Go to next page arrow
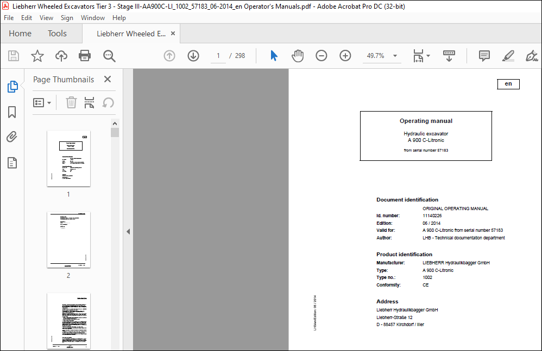The width and height of the screenshot is (542, 351). [193, 55]
